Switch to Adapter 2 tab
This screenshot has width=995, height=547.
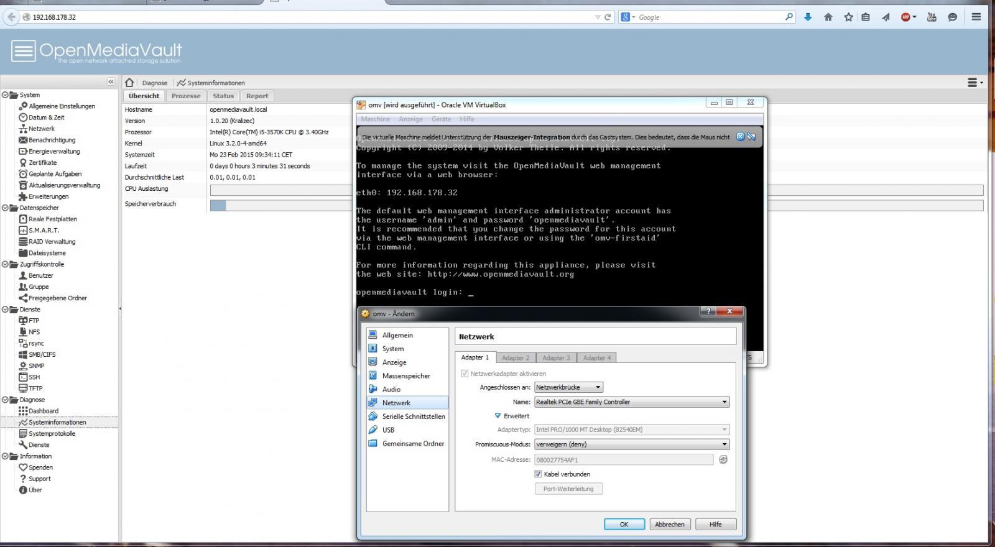(516, 358)
